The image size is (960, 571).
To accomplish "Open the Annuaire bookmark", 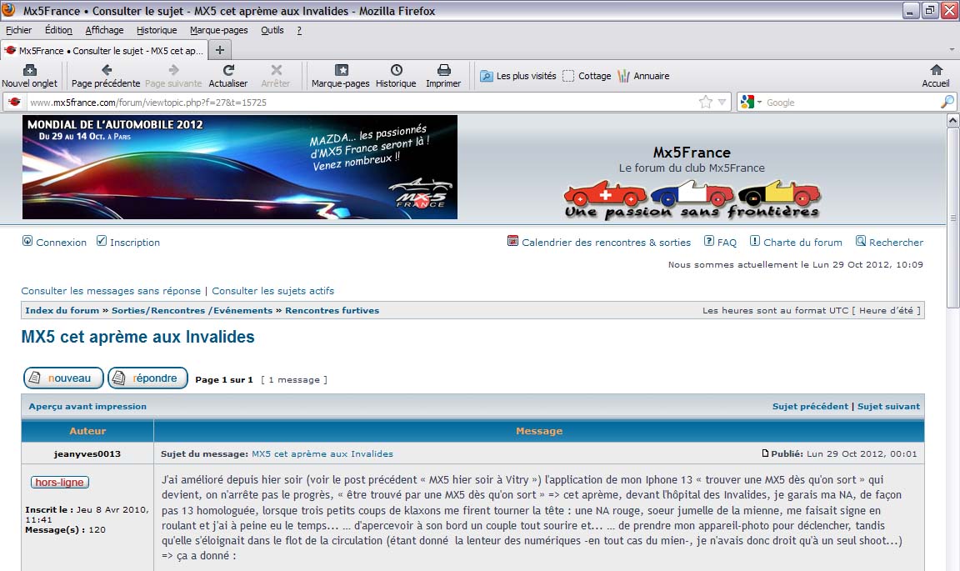I will coord(643,76).
